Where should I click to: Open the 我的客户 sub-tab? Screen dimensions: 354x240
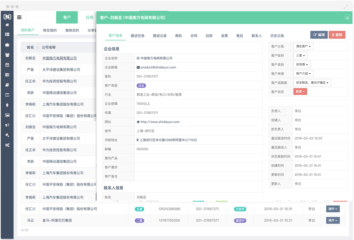coord(28,30)
